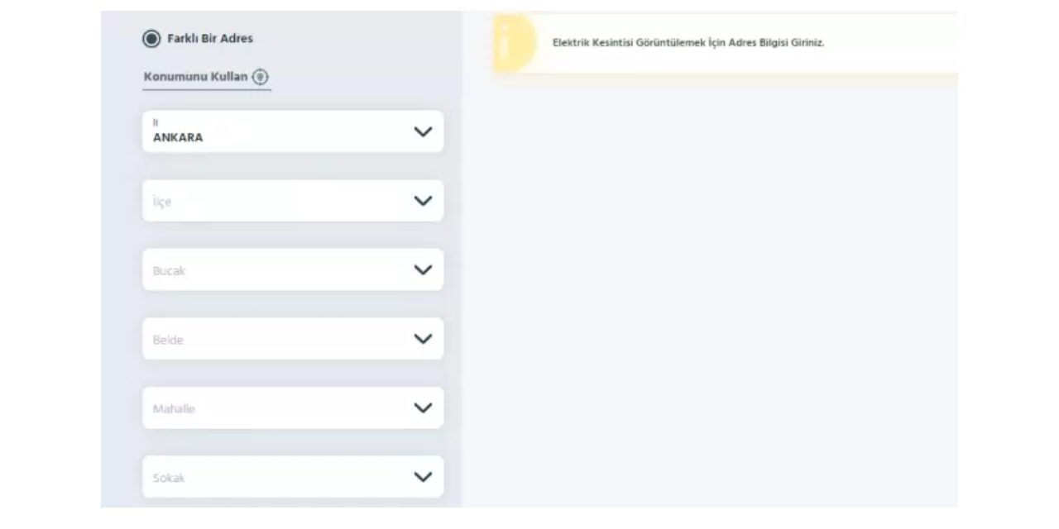Open the İl dropdown showing ANKARA
1059x529 pixels.
(x=293, y=131)
